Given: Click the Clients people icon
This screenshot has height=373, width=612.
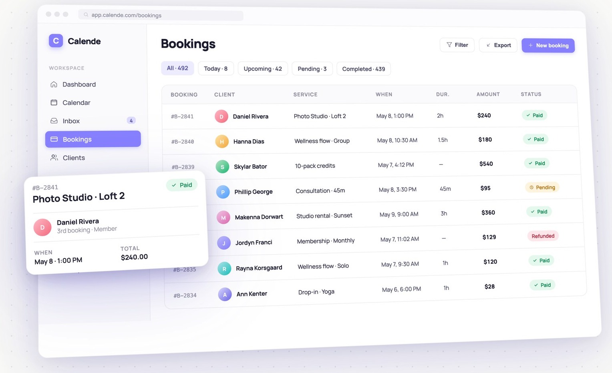Looking at the screenshot, I should click(x=54, y=158).
